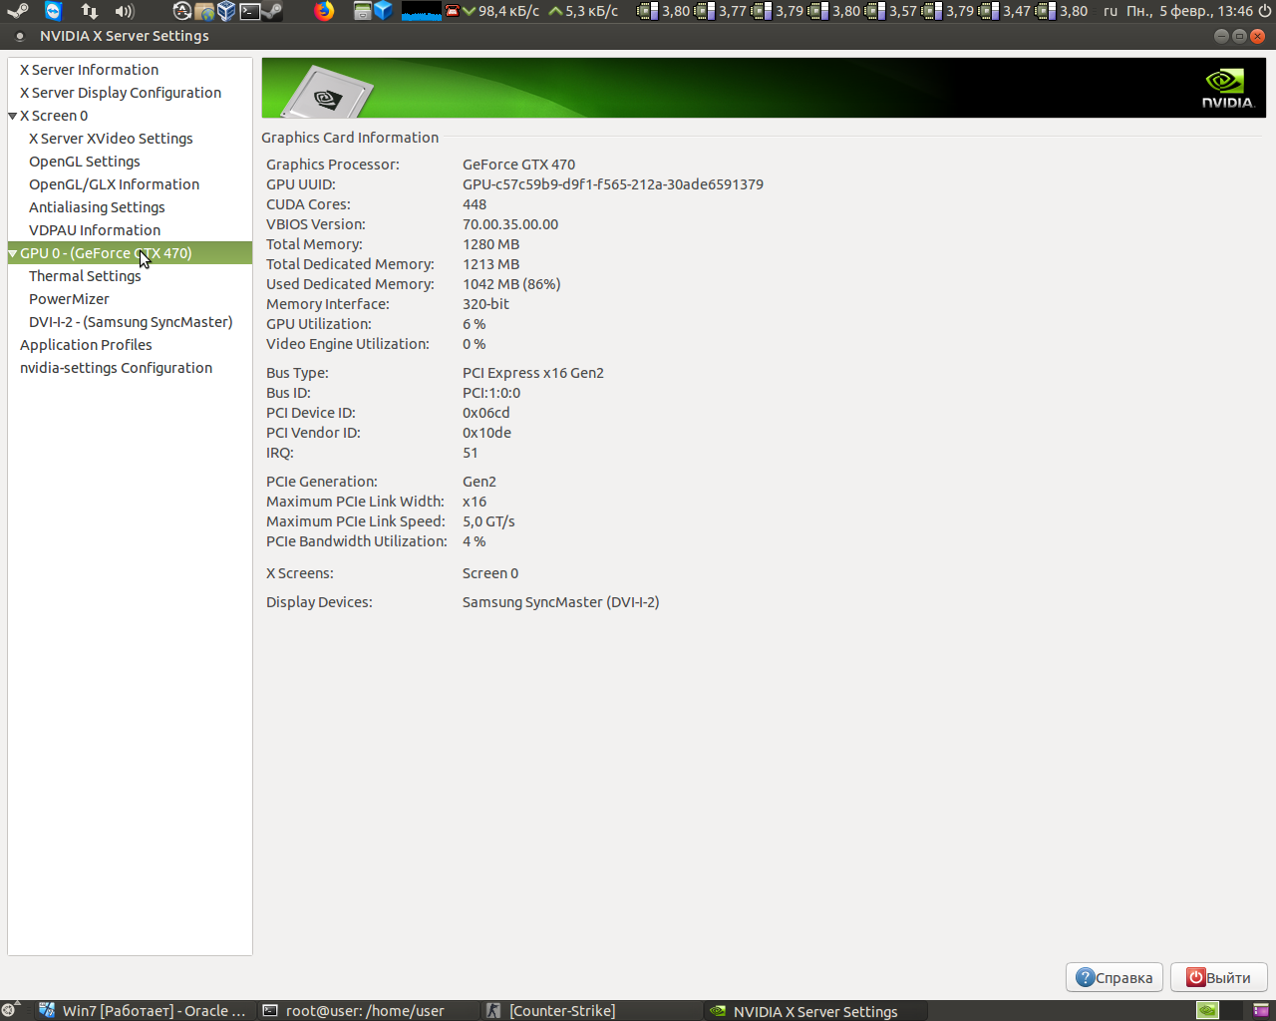This screenshot has width=1276, height=1021.
Task: Select the X Screen 0 entry
Action: (x=54, y=116)
